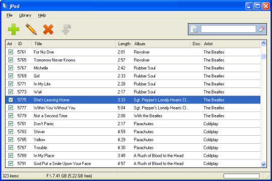The height and width of the screenshot is (181, 272).
Task: Click the green plus Add icon
Action: (x=14, y=29)
